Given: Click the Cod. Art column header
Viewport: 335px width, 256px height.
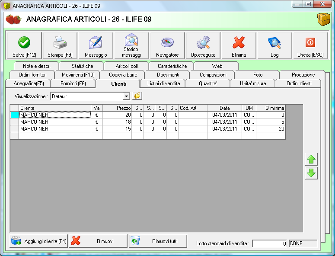Looking at the screenshot, I should coord(193,108).
